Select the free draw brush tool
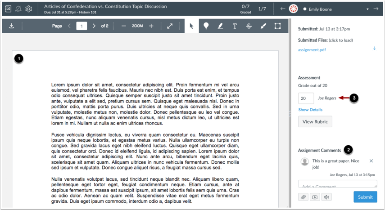Viewport: 385px width, 210px height. (x=263, y=26)
